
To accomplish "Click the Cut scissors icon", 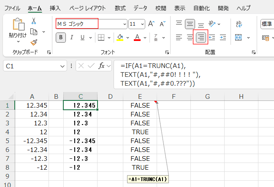I will tap(34, 21).
